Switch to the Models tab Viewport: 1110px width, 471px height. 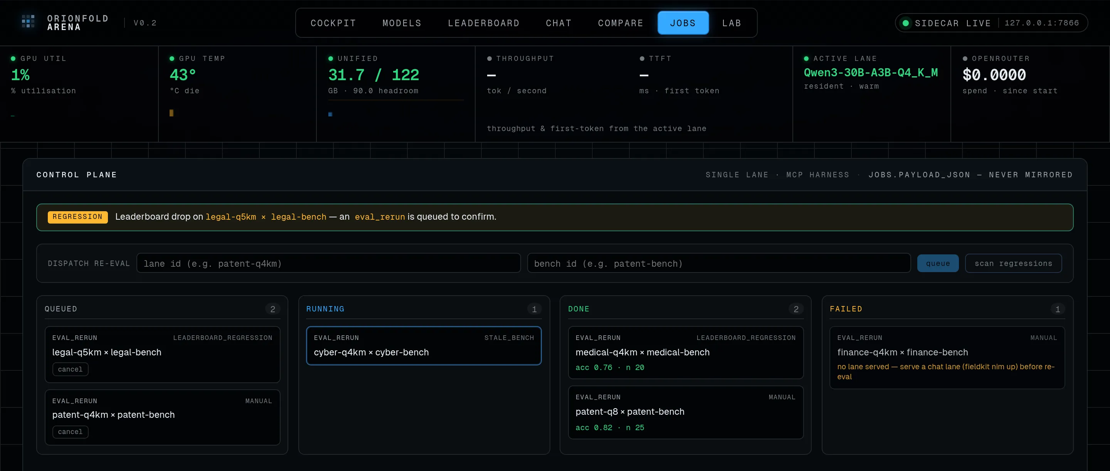(x=402, y=23)
